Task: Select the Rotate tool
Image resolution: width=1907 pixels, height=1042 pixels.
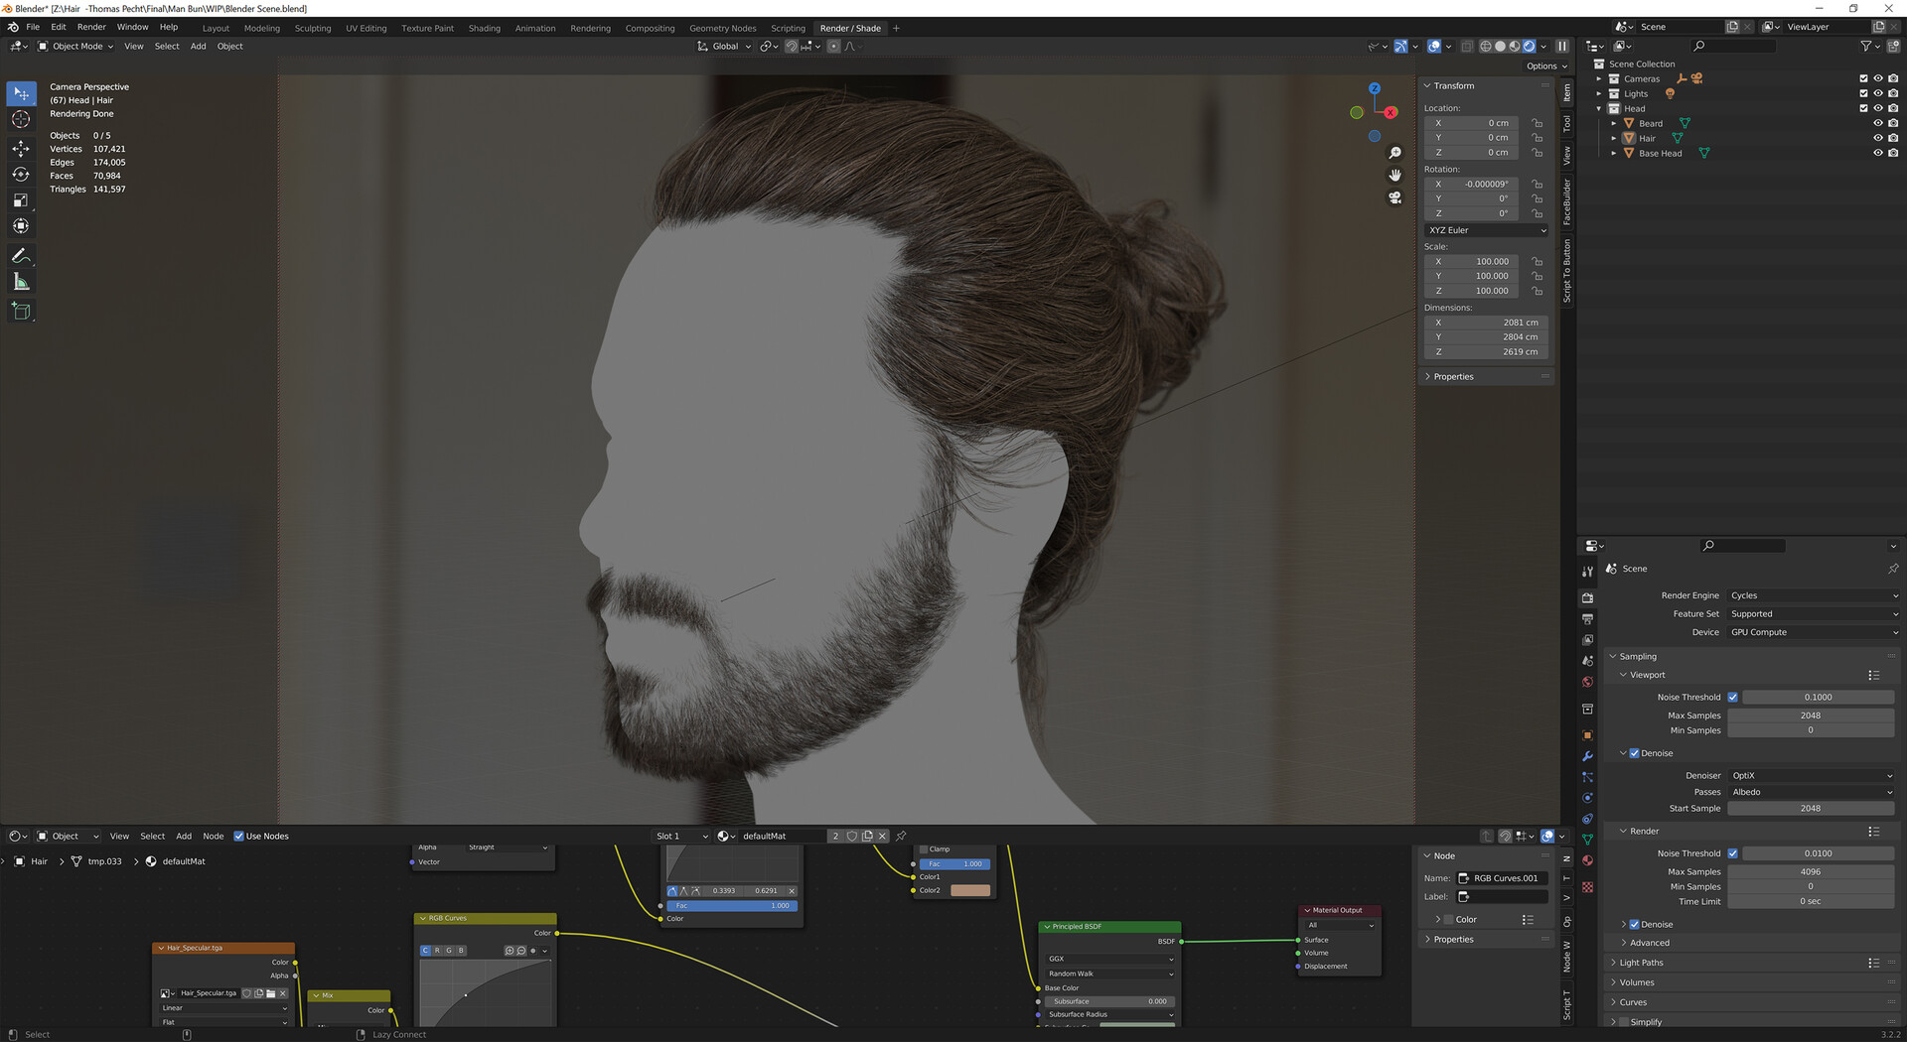Action: coord(21,175)
